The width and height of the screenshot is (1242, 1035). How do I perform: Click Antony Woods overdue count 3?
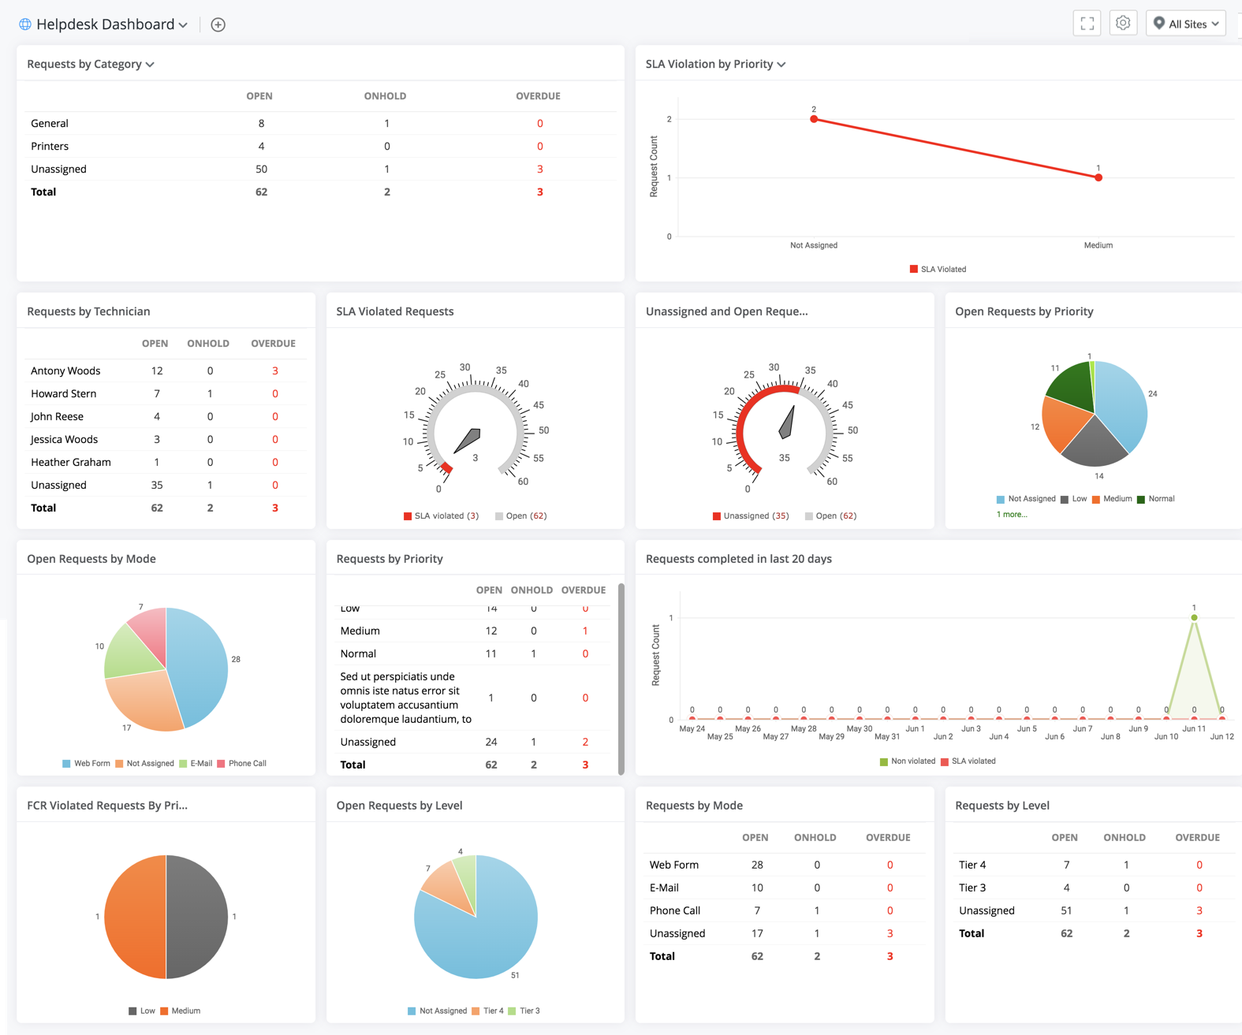(274, 370)
